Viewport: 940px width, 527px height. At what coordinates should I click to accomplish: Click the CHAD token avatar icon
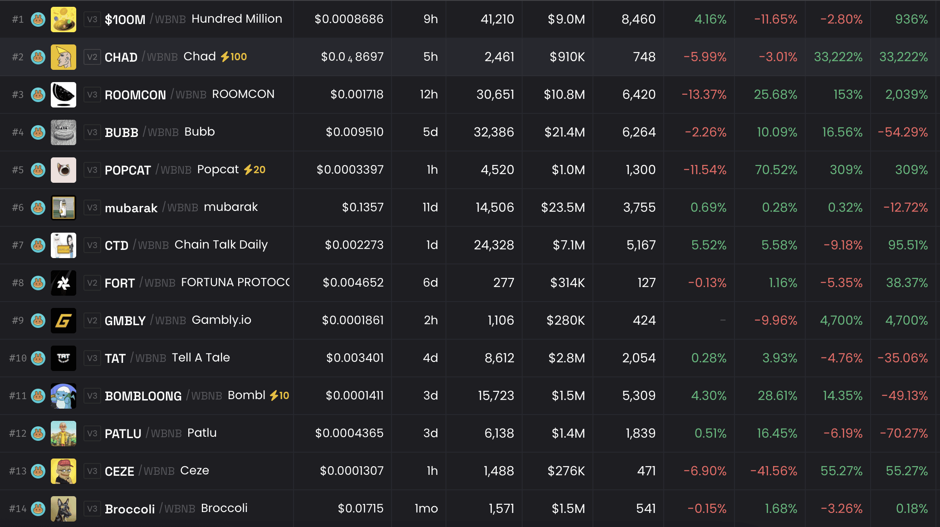click(x=64, y=57)
